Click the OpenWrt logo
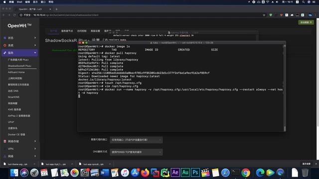Screen dimensions: 319x179 [x=19, y=25]
